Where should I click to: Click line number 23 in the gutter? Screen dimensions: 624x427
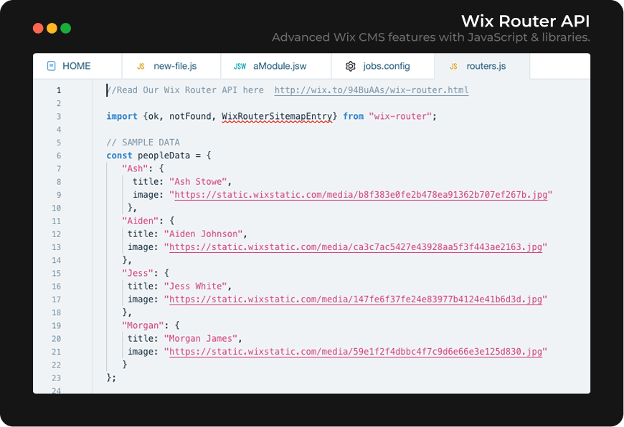click(57, 378)
